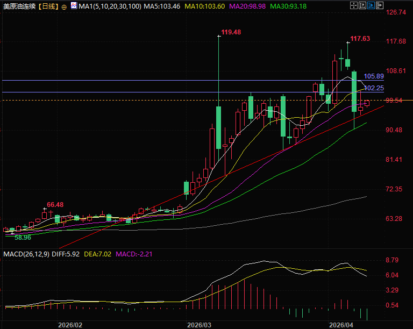Viewport: 413px width, 329px height.
Task: Select the 102.25 horizontal line label
Action: tap(373, 88)
